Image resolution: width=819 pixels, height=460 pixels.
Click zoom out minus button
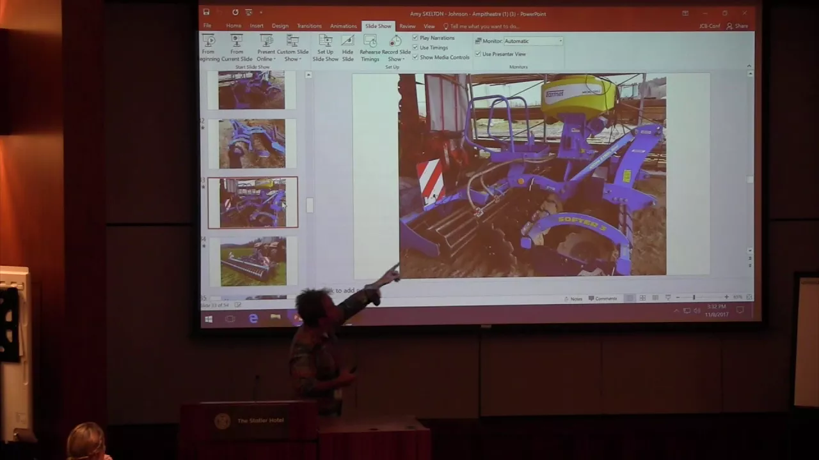[678, 298]
